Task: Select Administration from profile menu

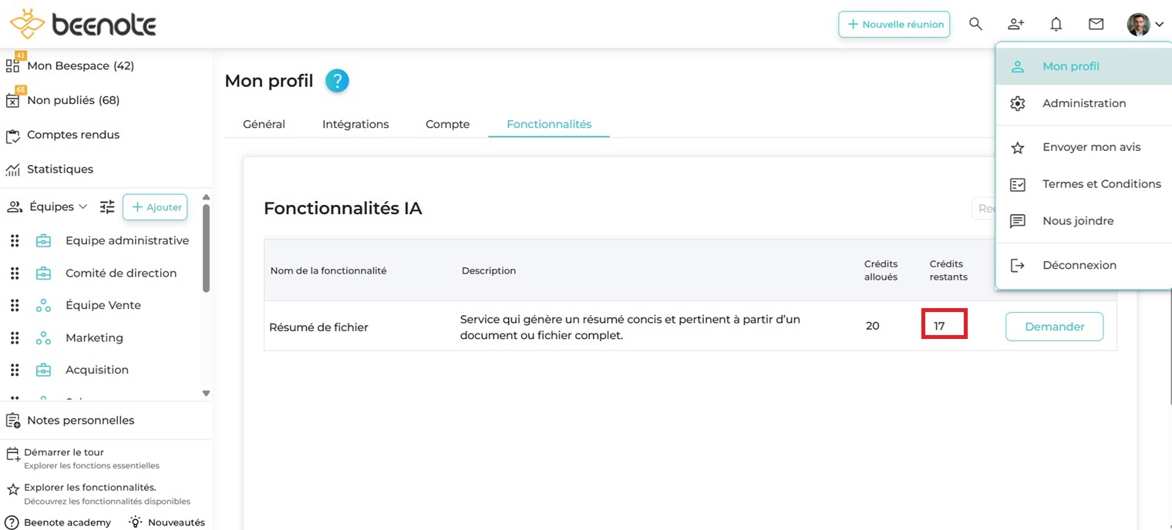Action: click(x=1083, y=103)
